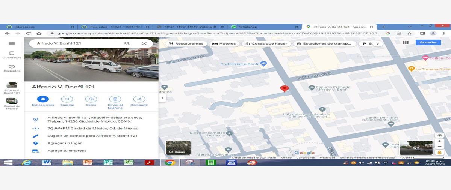Screen dimensions: 451x190
Task: Click the Privacidad footer link
Action: [327, 157]
